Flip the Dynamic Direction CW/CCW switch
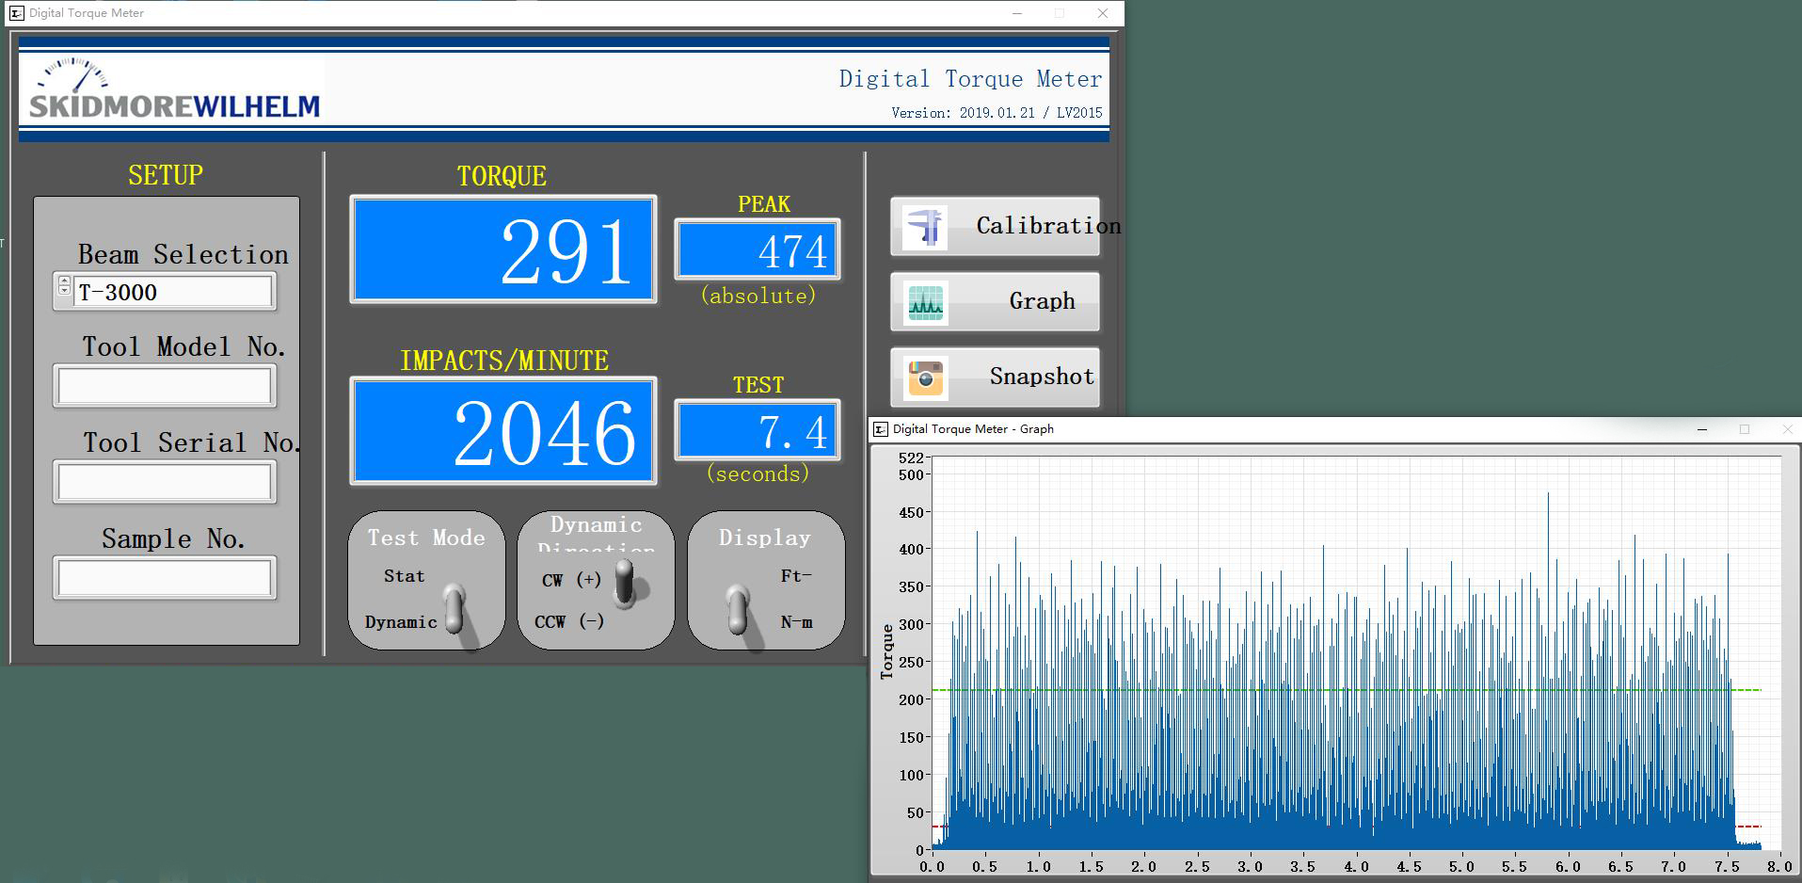The width and height of the screenshot is (1802, 883). (625, 584)
